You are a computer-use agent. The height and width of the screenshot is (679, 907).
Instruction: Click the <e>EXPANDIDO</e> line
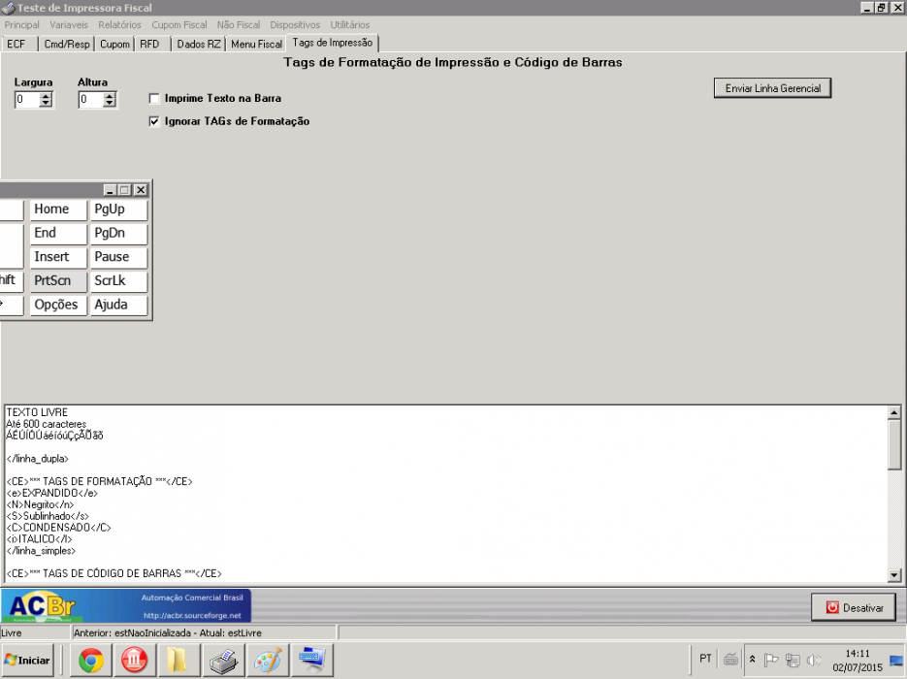pos(52,493)
